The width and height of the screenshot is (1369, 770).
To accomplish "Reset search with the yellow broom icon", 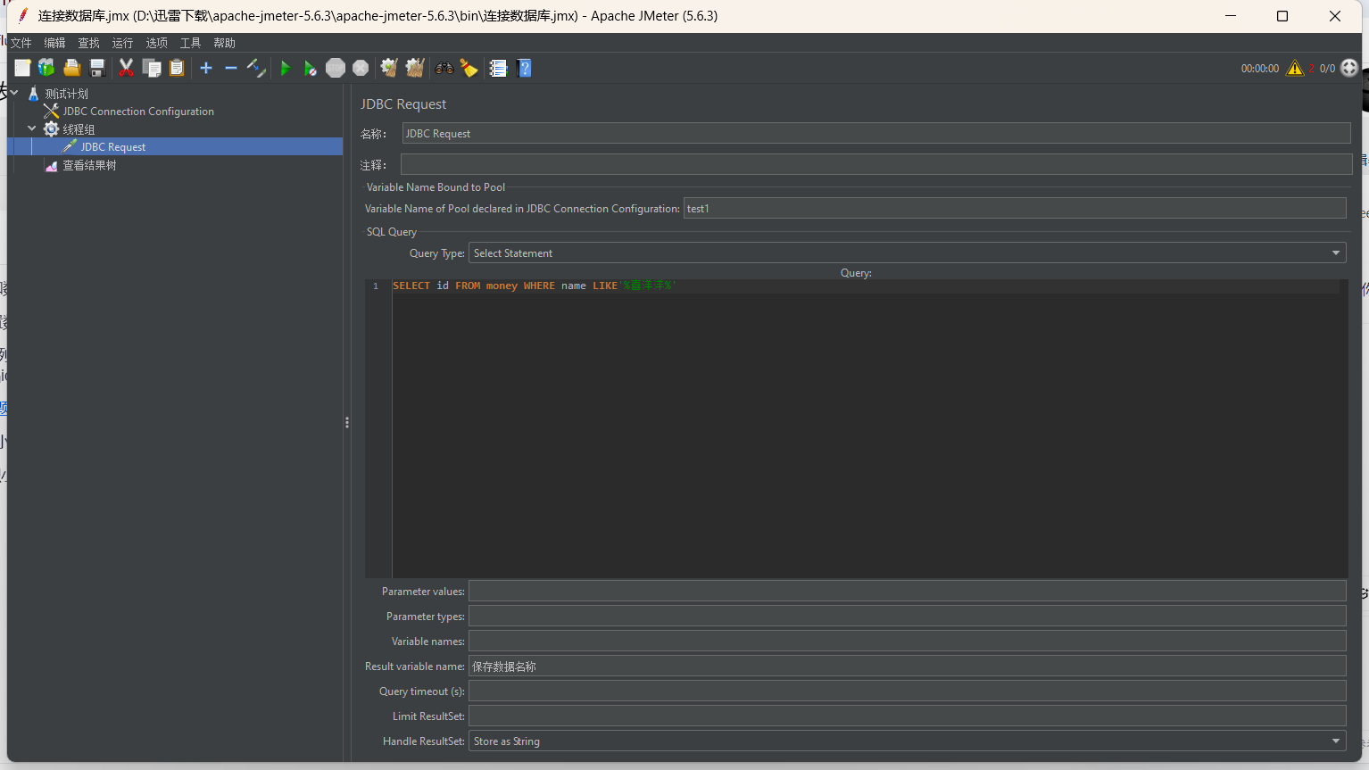I will [469, 68].
